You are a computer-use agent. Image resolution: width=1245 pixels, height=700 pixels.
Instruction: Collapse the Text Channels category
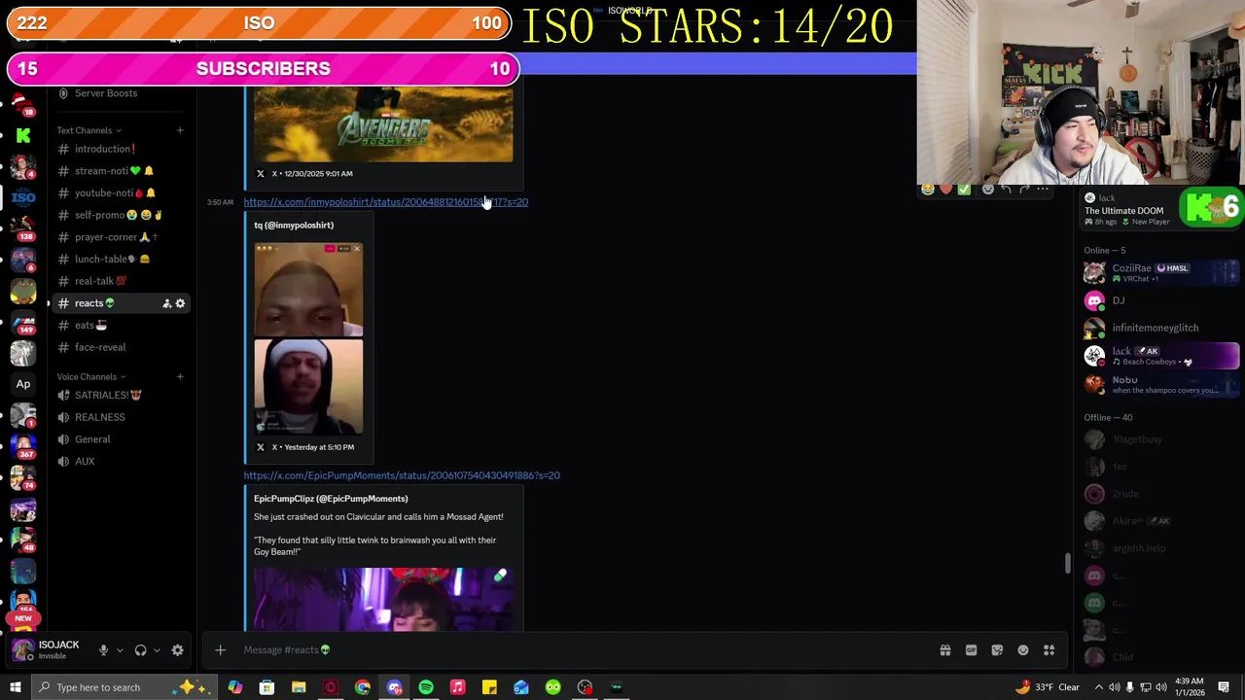click(89, 130)
